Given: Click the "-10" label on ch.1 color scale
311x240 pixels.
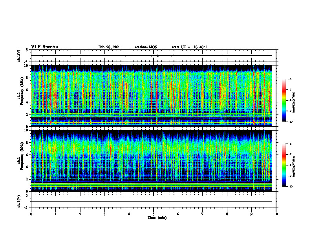Looking at the screenshot, I should click(x=290, y=122).
